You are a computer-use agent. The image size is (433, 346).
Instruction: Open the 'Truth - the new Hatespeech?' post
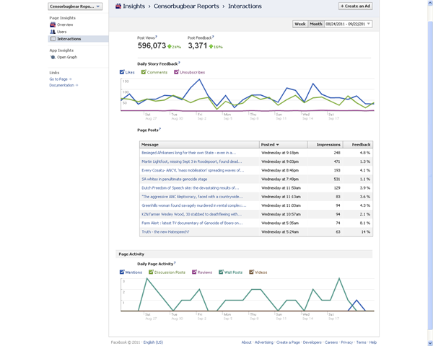point(165,232)
